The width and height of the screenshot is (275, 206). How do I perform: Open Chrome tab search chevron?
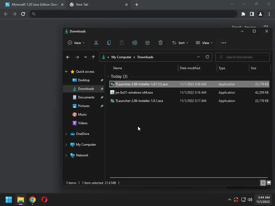point(232,4)
